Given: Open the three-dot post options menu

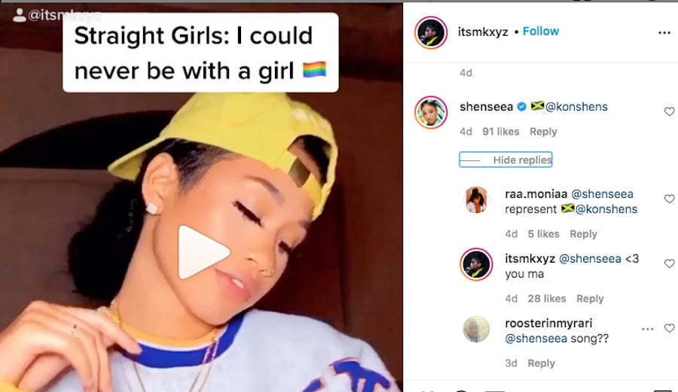Looking at the screenshot, I should point(664,33).
